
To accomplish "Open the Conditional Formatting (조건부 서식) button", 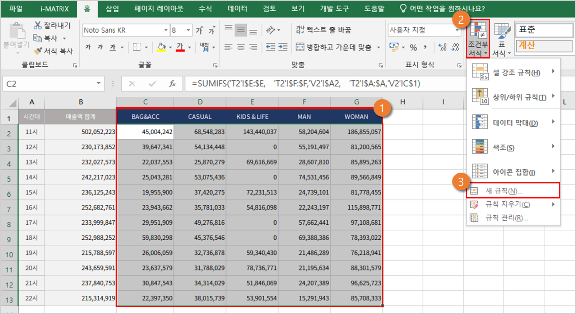I will (478, 39).
